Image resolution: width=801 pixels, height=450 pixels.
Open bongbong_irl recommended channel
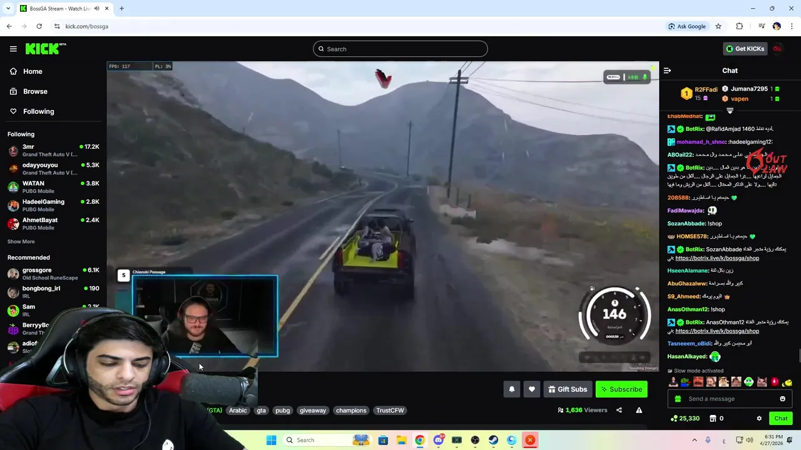pyautogui.click(x=53, y=292)
